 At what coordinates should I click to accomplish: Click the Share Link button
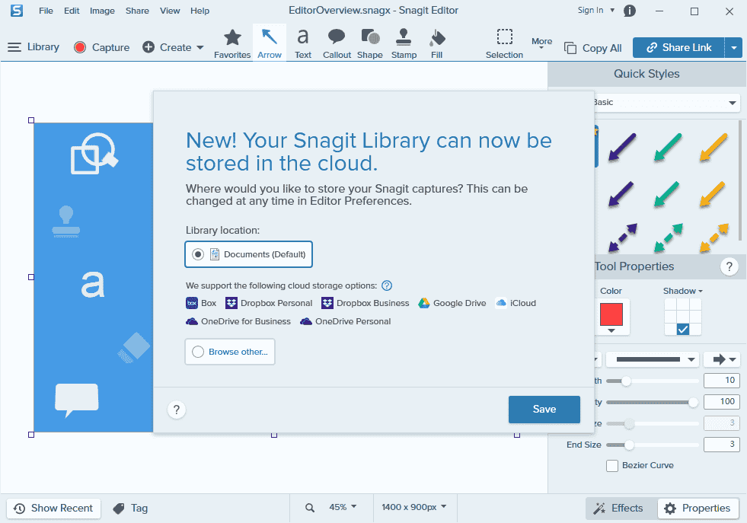click(678, 46)
